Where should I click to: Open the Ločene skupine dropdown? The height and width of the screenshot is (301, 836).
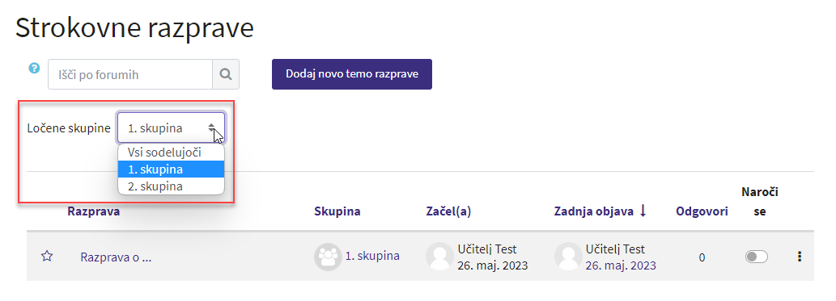pos(171,128)
